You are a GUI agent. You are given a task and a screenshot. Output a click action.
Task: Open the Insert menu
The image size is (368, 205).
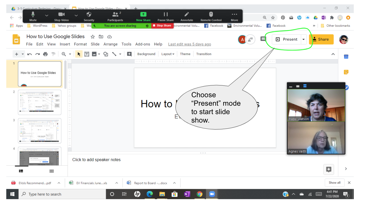65,44
